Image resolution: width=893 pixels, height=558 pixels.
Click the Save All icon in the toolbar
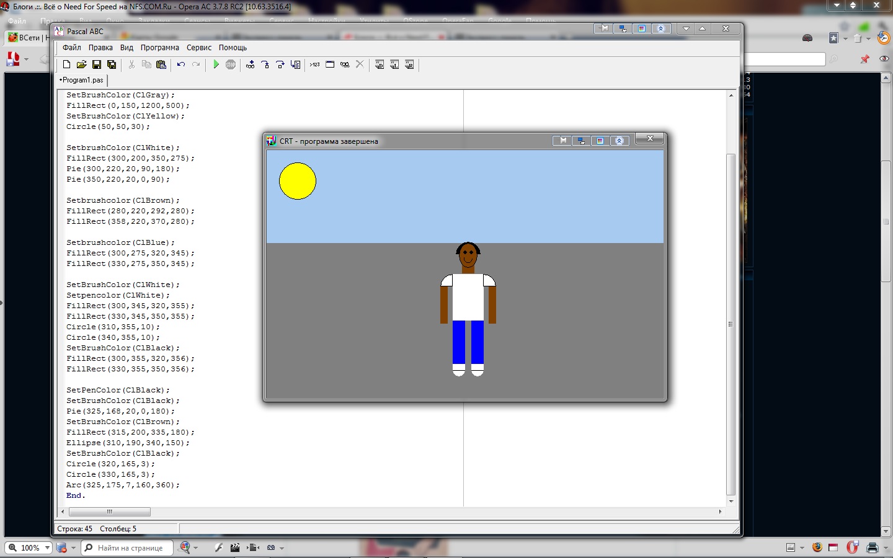[112, 64]
